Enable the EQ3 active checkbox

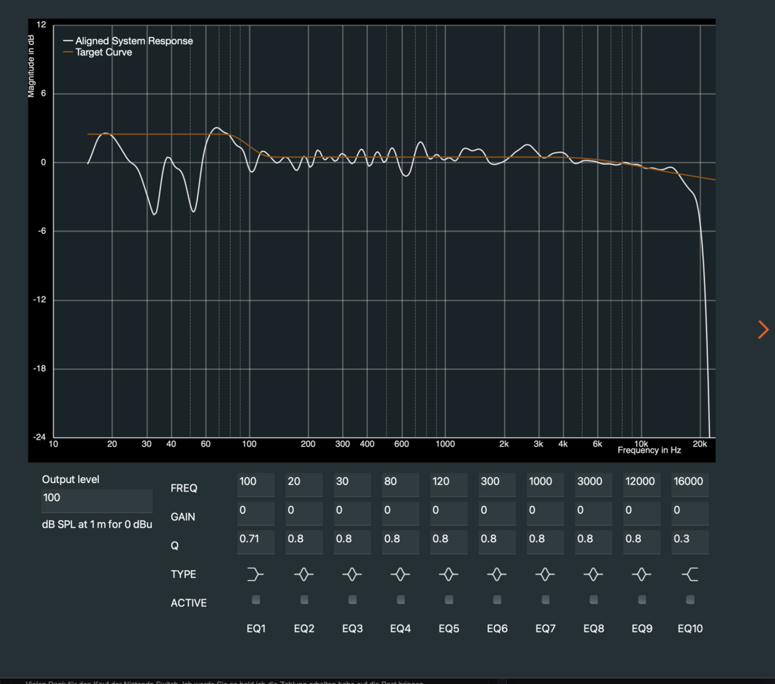(x=352, y=599)
